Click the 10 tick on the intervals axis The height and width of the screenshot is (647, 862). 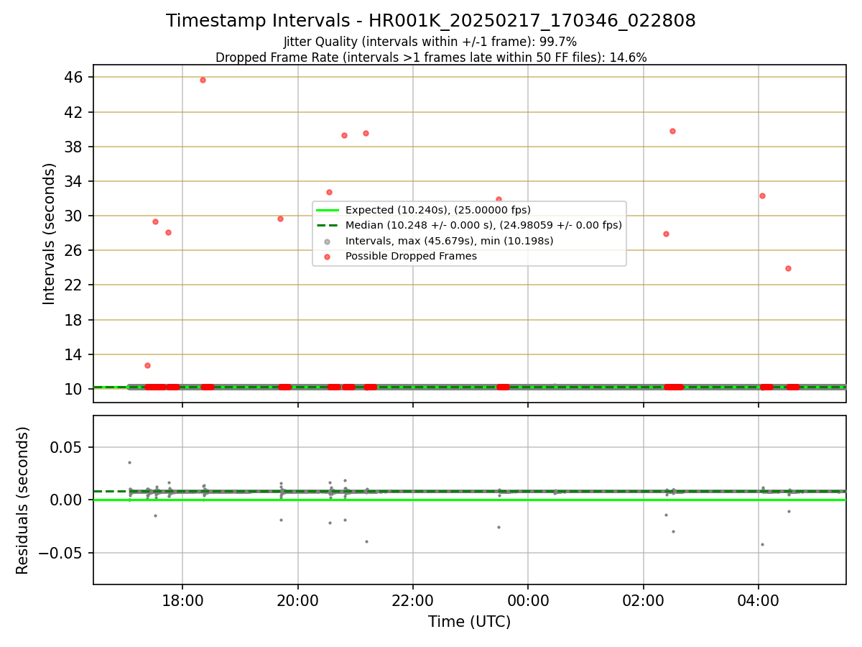pos(75,389)
